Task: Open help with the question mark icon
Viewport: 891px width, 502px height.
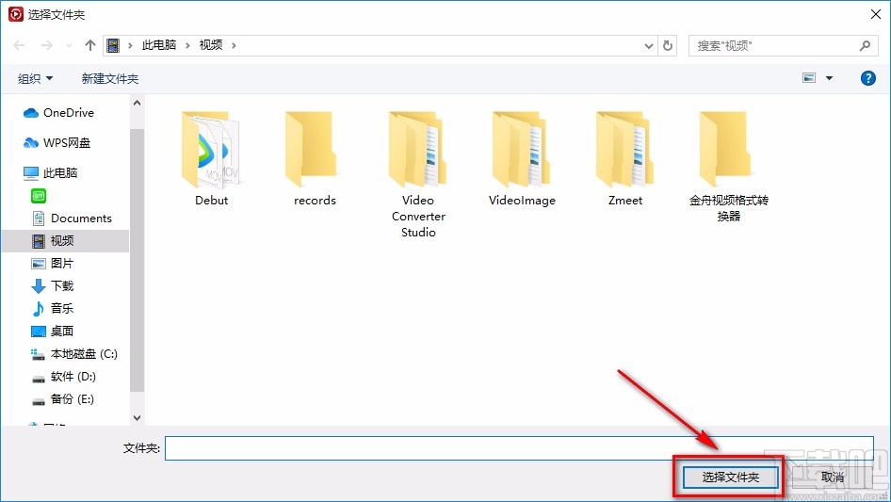Action: coord(867,78)
